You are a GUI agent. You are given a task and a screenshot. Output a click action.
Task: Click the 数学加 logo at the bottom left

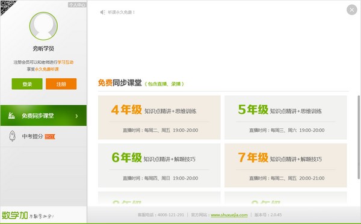click(15, 216)
